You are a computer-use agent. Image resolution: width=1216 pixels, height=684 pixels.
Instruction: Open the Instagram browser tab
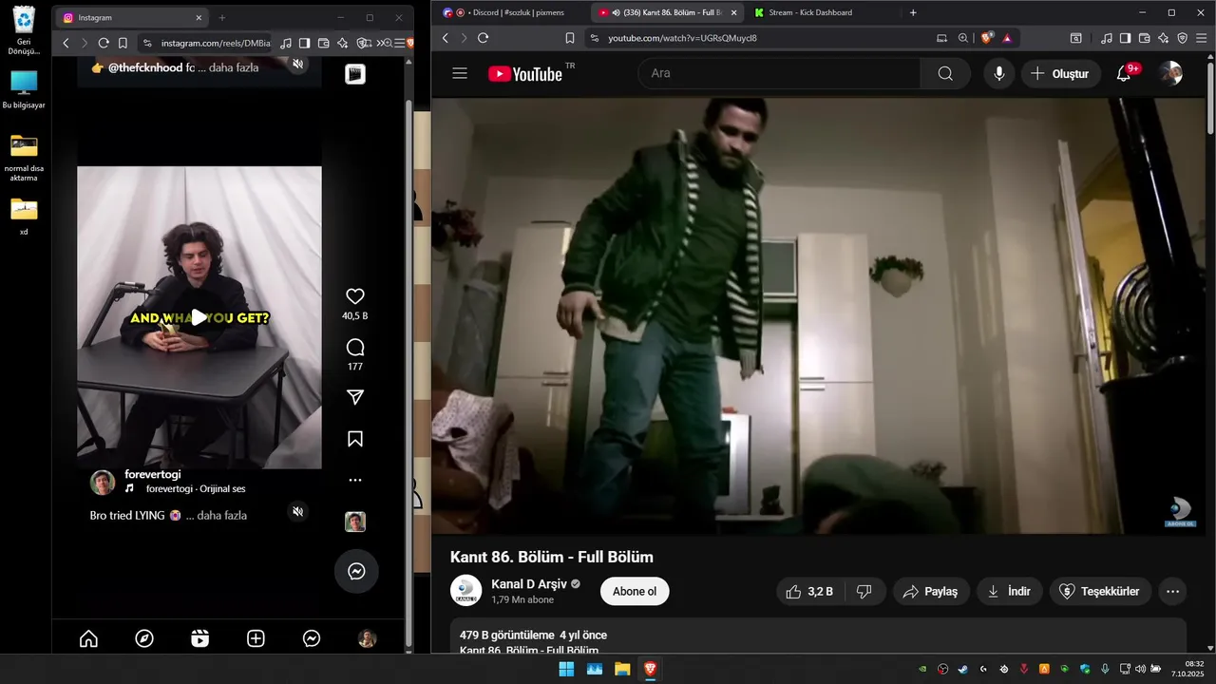tap(133, 17)
